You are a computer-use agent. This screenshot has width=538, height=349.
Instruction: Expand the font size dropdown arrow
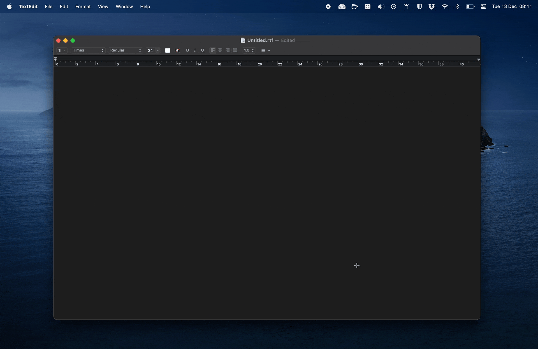pos(158,50)
